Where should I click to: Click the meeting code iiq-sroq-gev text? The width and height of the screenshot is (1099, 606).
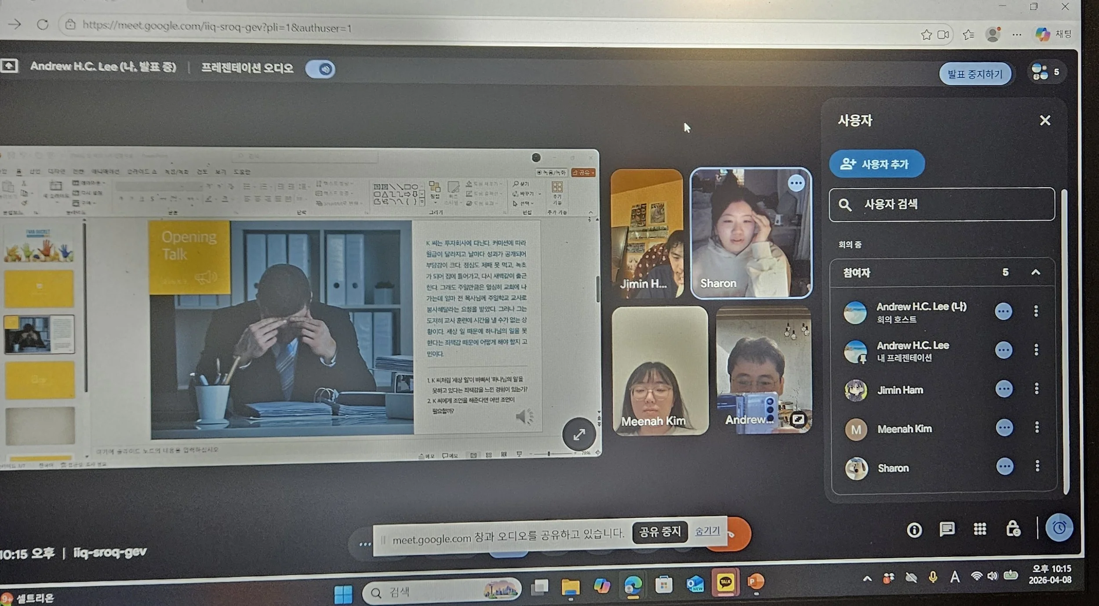(x=110, y=552)
